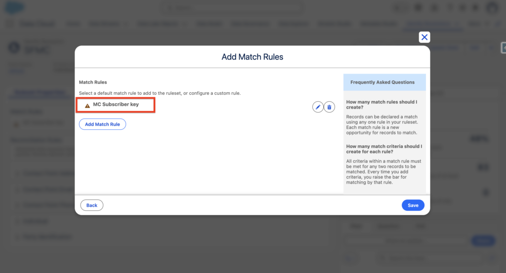Click 'How many match rules' FAQ question
This screenshot has width=506, height=273.
381,105
